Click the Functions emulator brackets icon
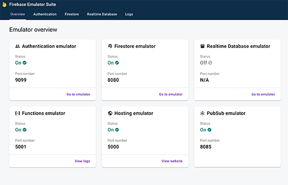The width and height of the screenshot is (288, 185). (17, 113)
